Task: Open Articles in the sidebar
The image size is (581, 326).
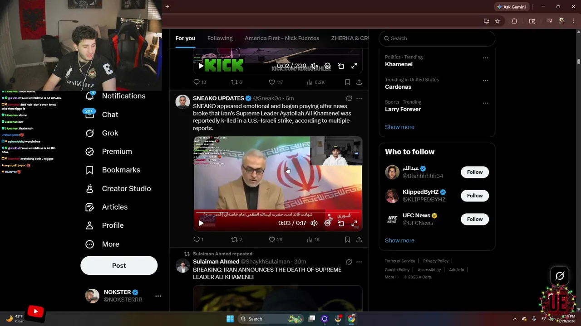Action: (107, 207)
